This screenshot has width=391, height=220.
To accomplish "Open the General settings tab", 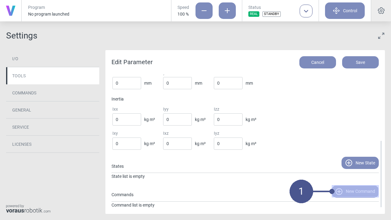I will pos(53,110).
